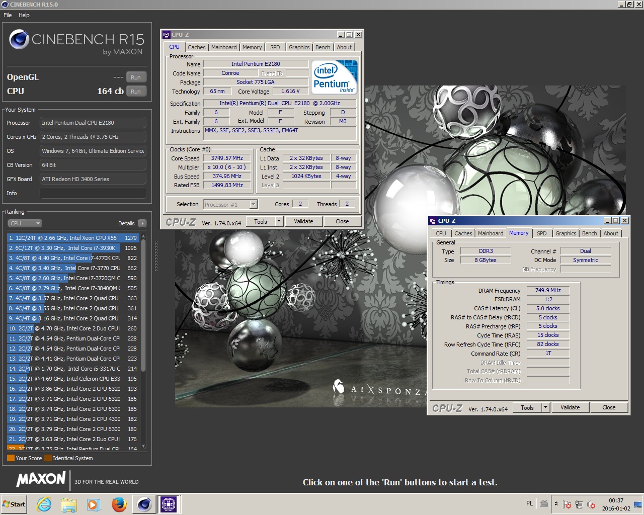Image resolution: width=644 pixels, height=515 pixels.
Task: Run the OpenGL benchmark
Action: [136, 77]
